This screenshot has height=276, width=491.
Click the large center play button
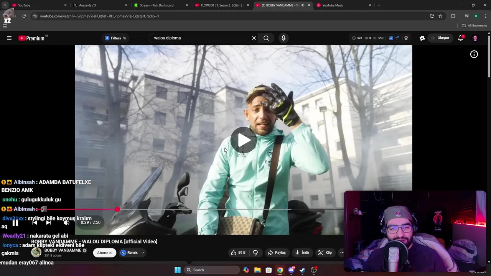244,140
